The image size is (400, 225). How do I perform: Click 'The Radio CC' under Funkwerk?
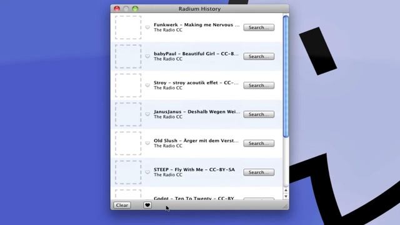(x=168, y=30)
